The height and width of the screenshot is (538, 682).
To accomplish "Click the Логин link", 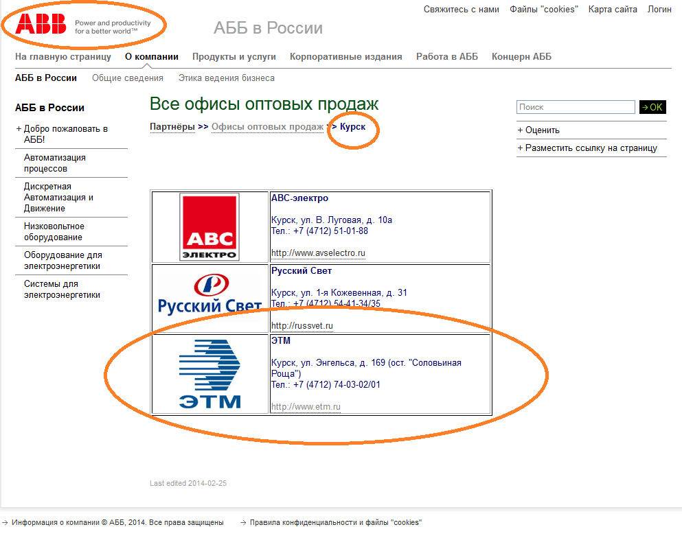I will click(659, 9).
